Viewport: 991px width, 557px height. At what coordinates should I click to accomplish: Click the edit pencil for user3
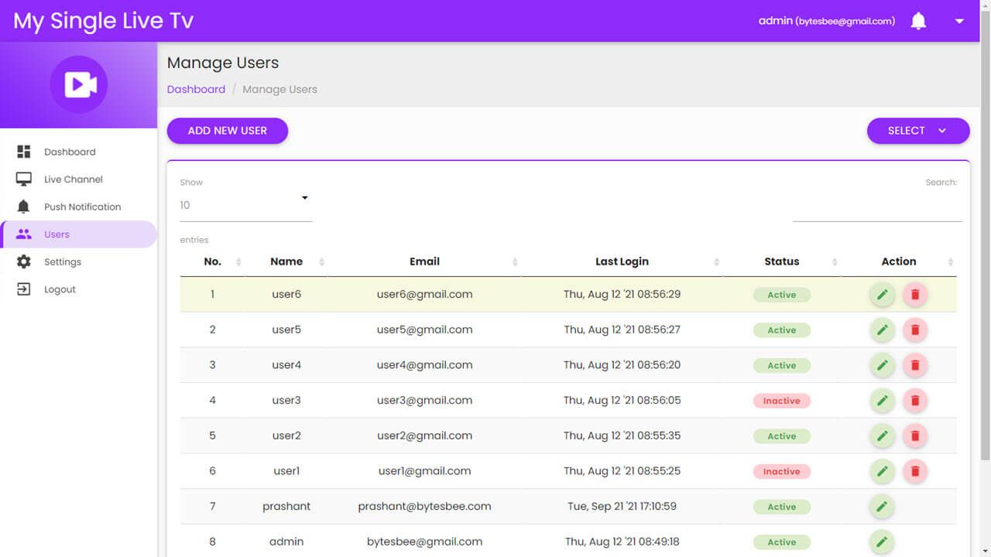click(x=882, y=401)
